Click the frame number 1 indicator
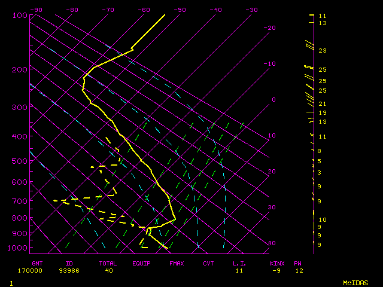This screenshot has width=383, height=287. (11, 283)
